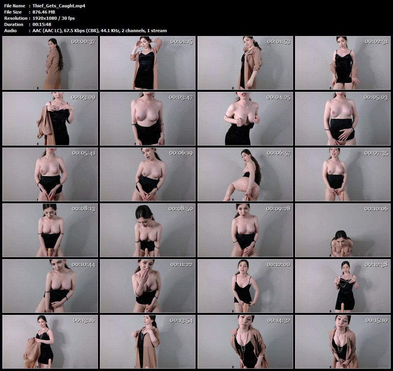Select the thumbnail stamped 00:01:15
The height and width of the screenshot is (371, 393).
click(x=148, y=63)
